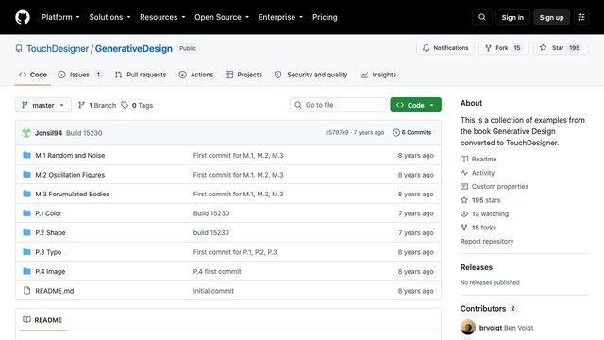Viewport: 604px width, 340px height.
Task: Open the master branch selector dropdown
Action: pyautogui.click(x=43, y=105)
